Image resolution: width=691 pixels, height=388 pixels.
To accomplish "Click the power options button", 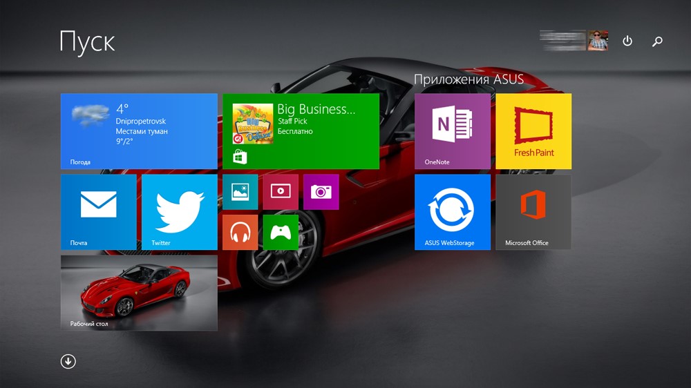I will [x=627, y=41].
